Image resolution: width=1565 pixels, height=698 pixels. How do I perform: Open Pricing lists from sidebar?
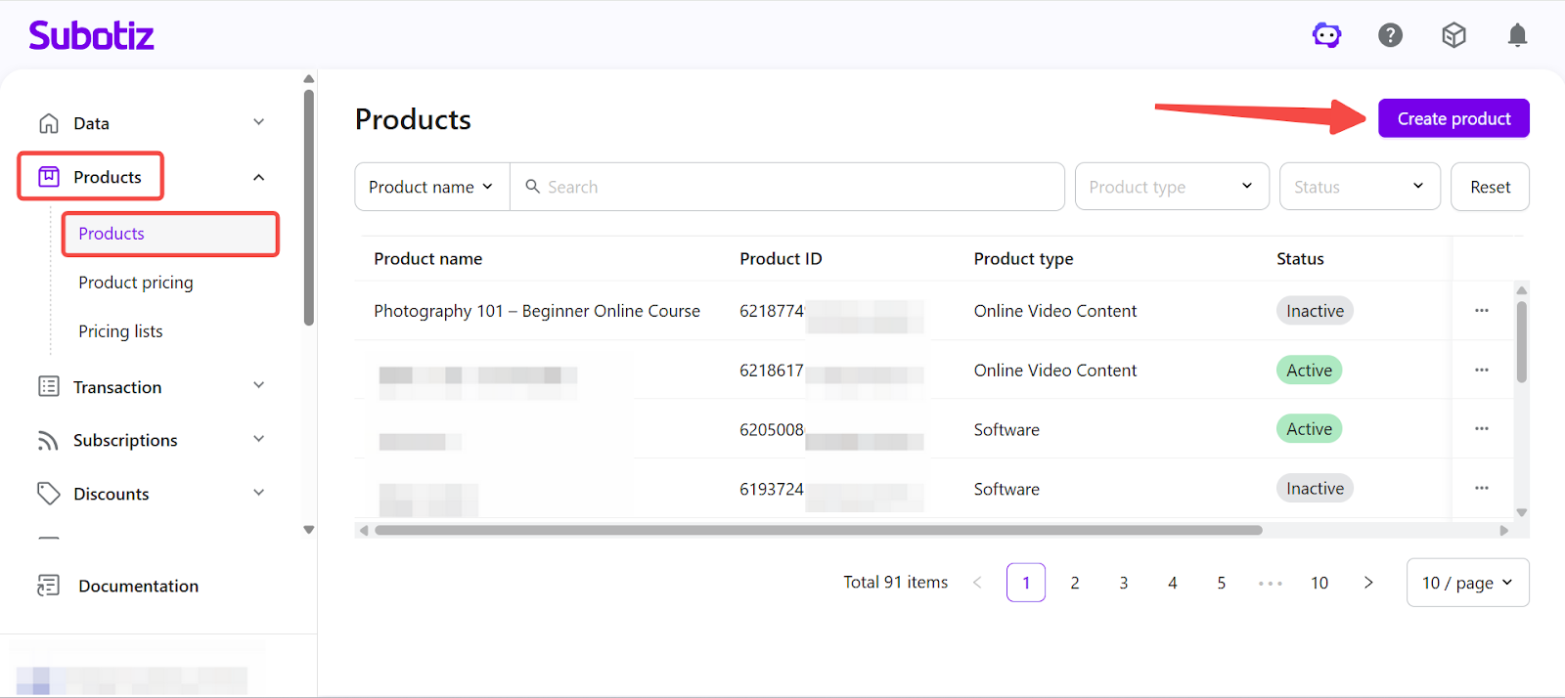pyautogui.click(x=120, y=331)
